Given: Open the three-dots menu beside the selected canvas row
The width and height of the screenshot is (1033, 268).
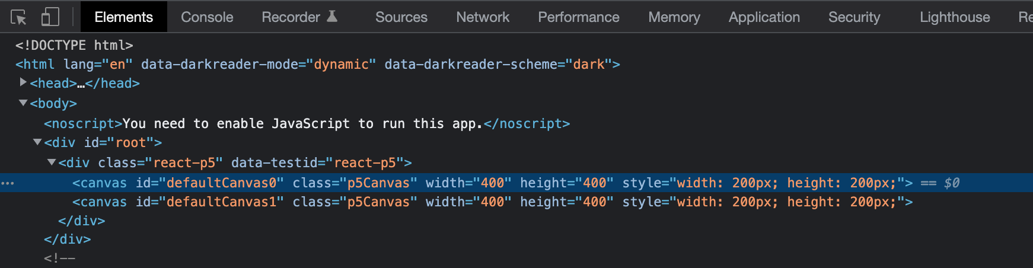Looking at the screenshot, I should coord(8,183).
